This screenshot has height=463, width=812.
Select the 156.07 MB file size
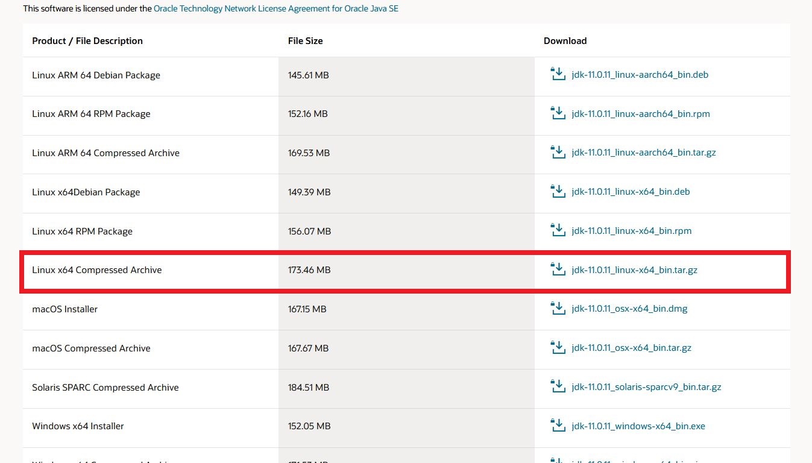coord(310,231)
